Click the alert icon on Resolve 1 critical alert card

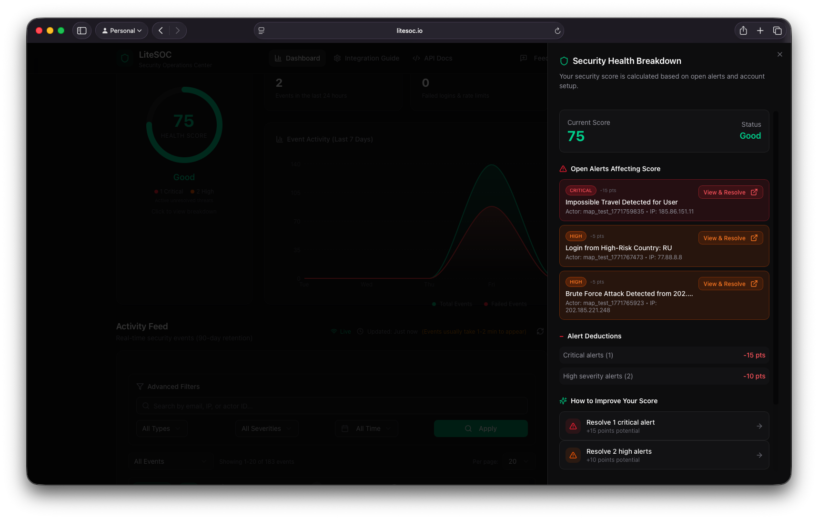pyautogui.click(x=573, y=426)
